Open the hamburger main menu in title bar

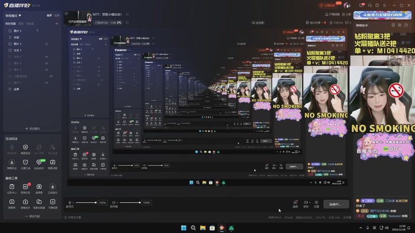384,5
